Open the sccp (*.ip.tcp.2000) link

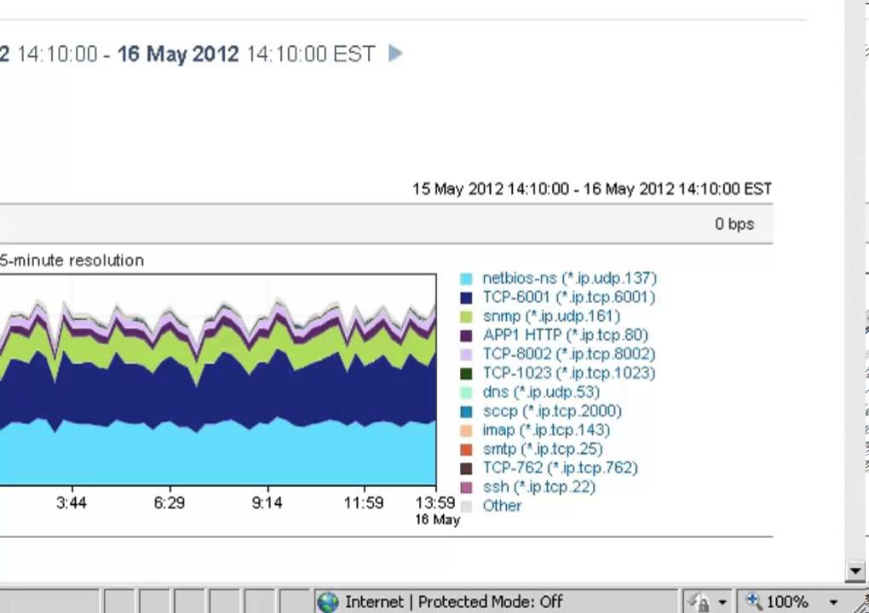pyautogui.click(x=552, y=411)
